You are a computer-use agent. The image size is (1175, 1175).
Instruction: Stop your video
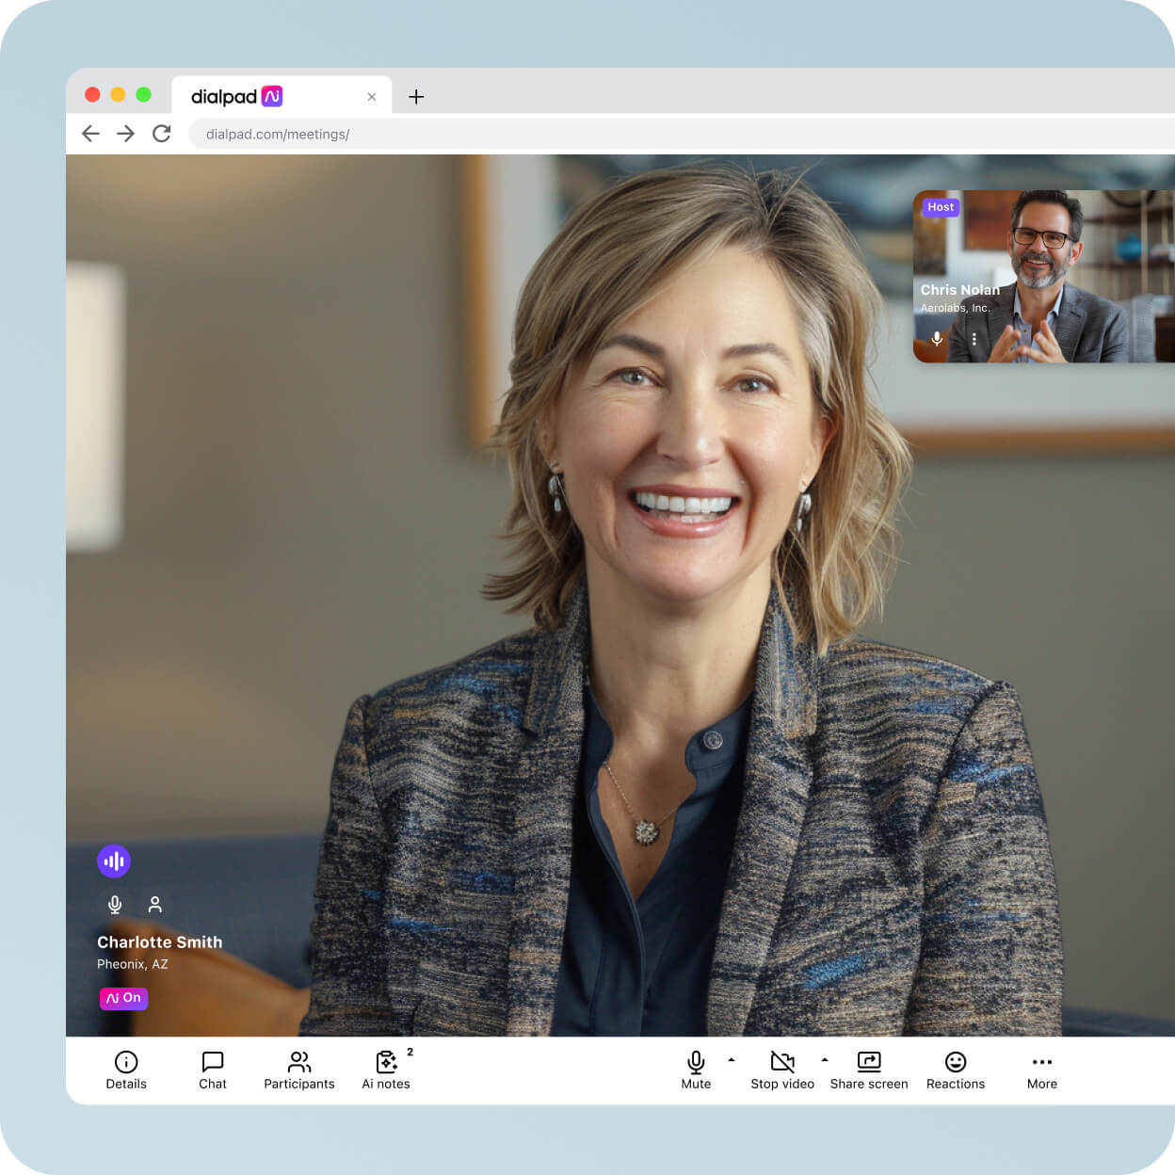pyautogui.click(x=782, y=1069)
